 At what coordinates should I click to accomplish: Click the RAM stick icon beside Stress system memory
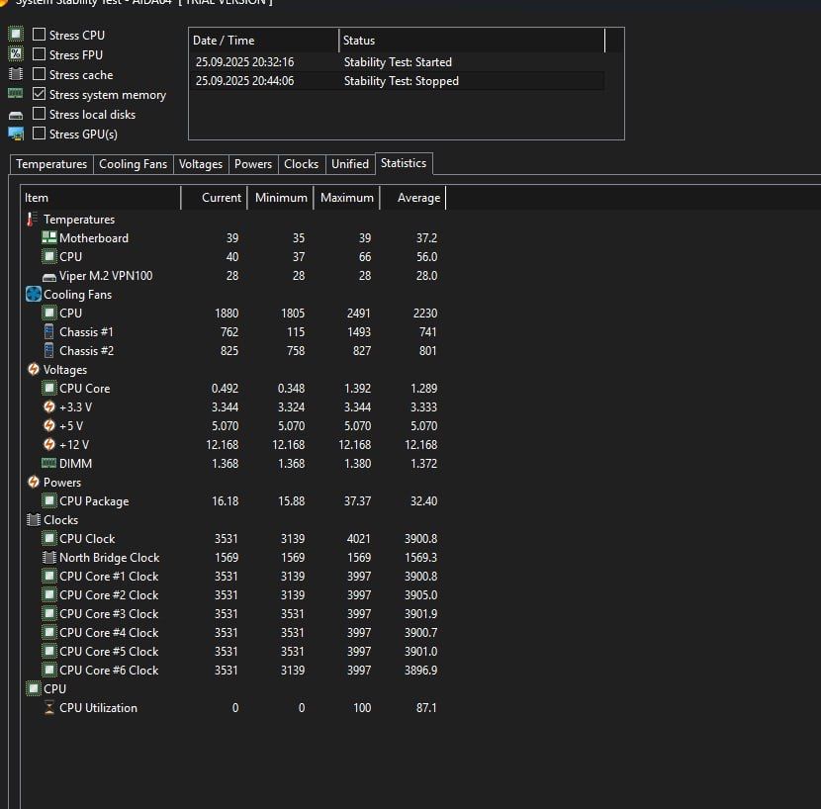point(15,94)
